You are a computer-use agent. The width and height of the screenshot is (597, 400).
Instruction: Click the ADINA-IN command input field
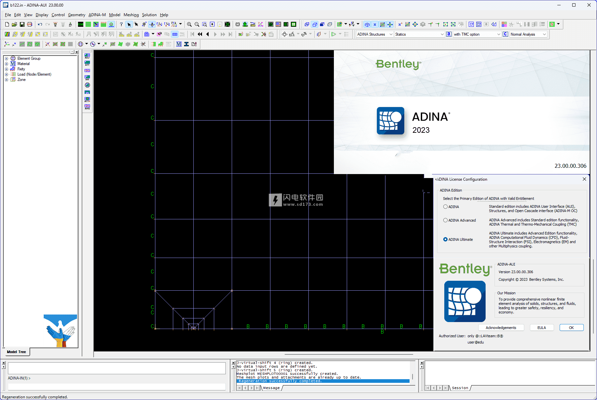[117, 386]
